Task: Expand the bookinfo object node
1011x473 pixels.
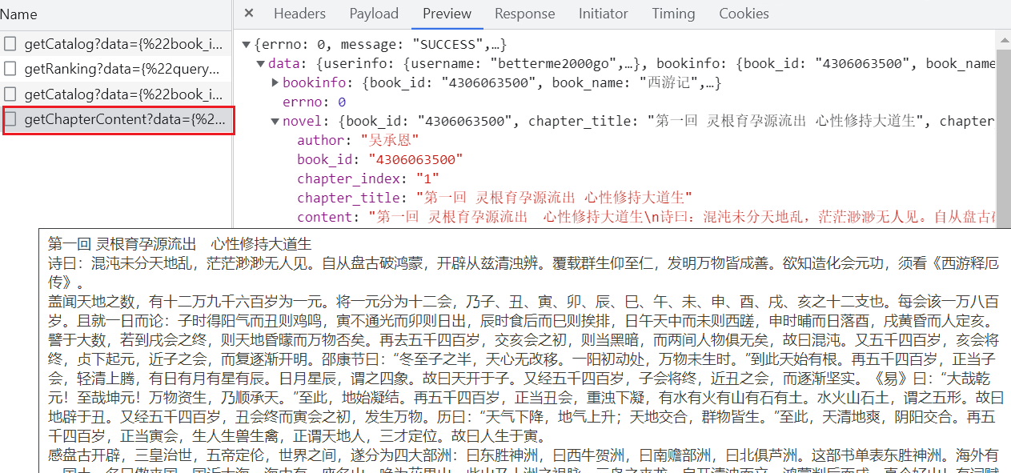Action: click(x=275, y=82)
